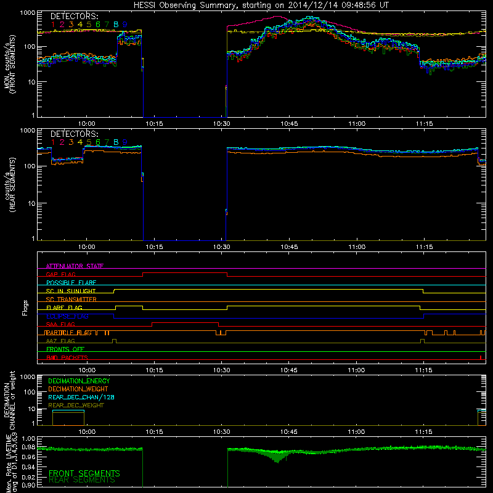Screen dimensions: 493x493
Task: Click detector 8 in front segments legend
Action: tap(116, 24)
